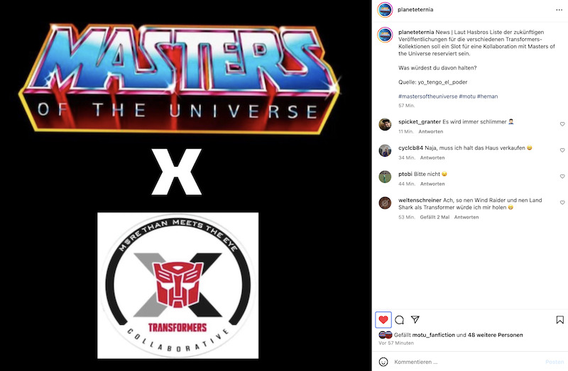568x371 pixels.
Task: Like cyclcb84's comment with the heart icon
Action: coord(562,150)
